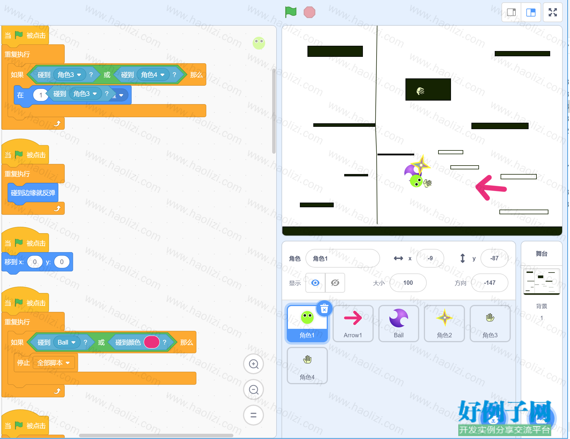Click hand sprite on the black rectangle

(420, 91)
